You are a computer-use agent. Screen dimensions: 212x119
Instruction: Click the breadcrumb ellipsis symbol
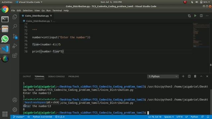coord(54,21)
